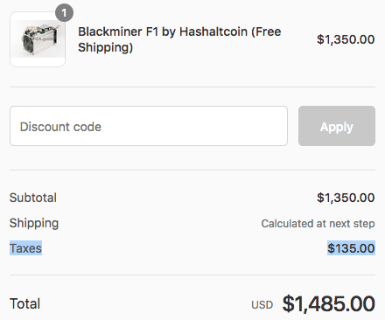The width and height of the screenshot is (385, 320).
Task: Click the Total label
Action: click(x=24, y=303)
